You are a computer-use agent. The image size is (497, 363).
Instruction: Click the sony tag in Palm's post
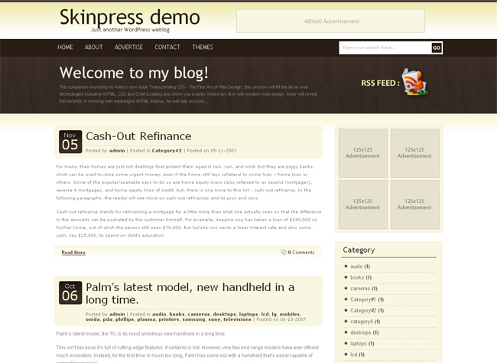pos(214,319)
